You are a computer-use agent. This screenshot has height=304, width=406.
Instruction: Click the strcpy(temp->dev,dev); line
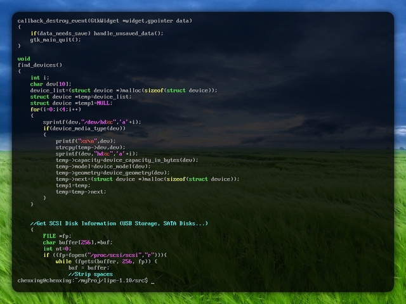[x=90, y=148]
